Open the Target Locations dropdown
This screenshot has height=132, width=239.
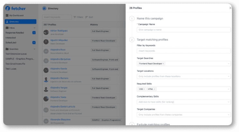(x=184, y=76)
